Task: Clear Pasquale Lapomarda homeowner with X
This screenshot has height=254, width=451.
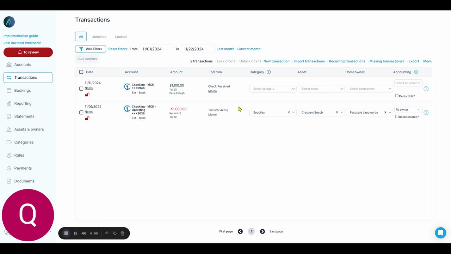Action: point(385,113)
